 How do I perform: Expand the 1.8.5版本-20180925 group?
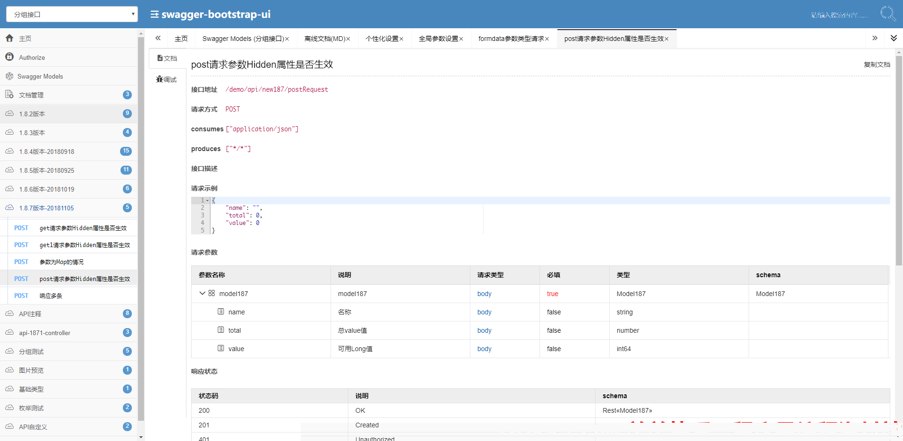[x=69, y=170]
